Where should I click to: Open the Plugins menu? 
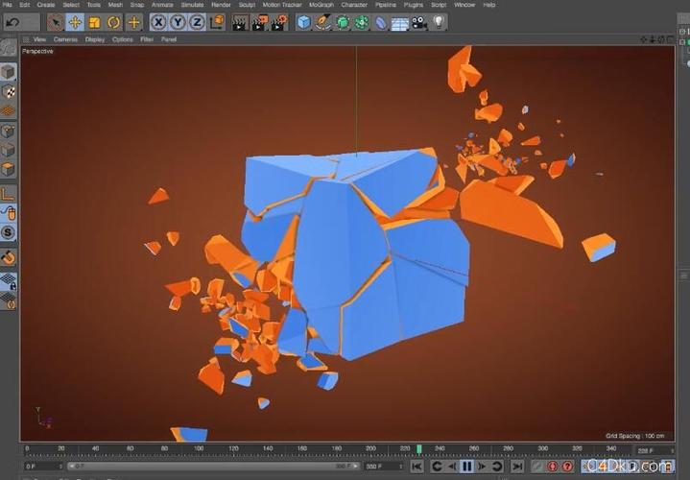coord(414,5)
